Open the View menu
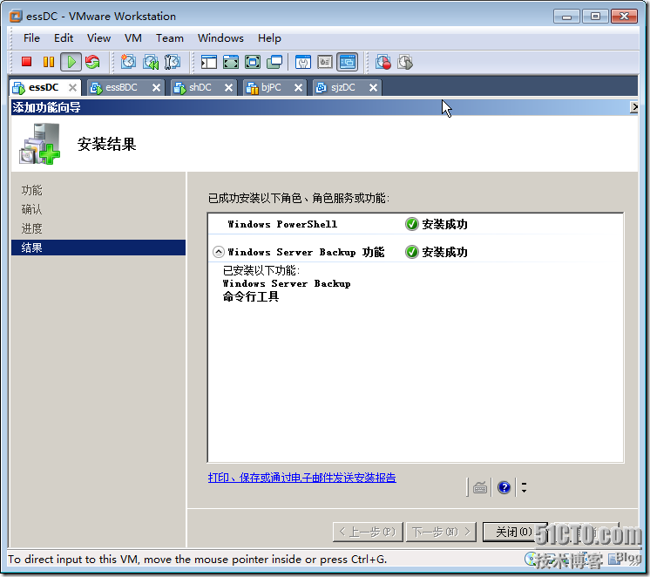Screen dimensions: 650x577 coord(98,38)
